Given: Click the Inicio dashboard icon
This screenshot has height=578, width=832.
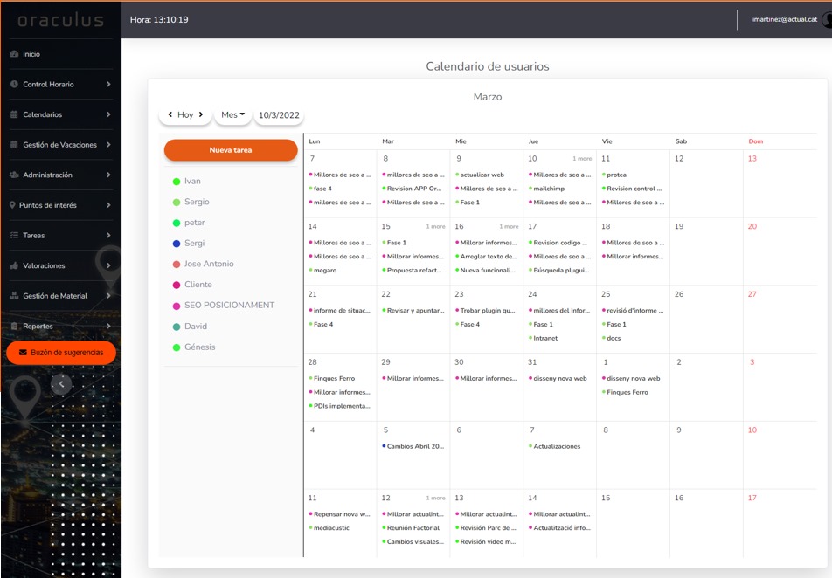Looking at the screenshot, I should (x=14, y=54).
